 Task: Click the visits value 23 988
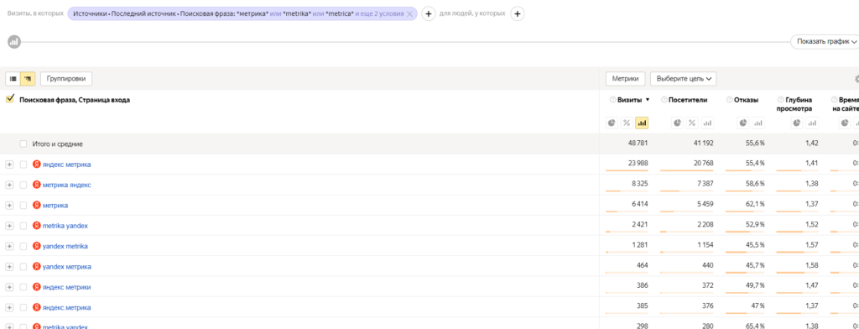pos(638,164)
